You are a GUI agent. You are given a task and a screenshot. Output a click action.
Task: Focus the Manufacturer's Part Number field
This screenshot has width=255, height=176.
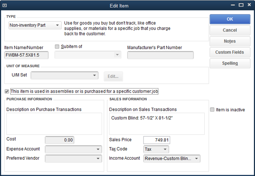160,55
